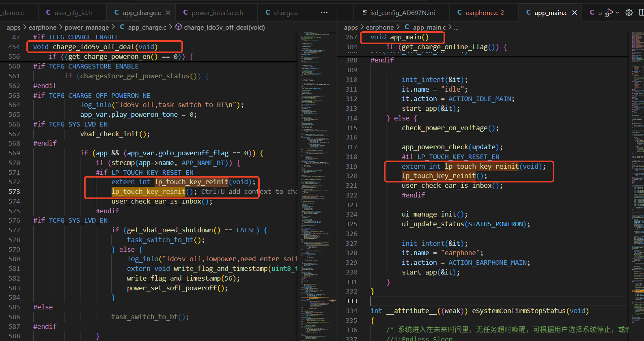
Task: Open the run and debug play icon
Action: 609,13
